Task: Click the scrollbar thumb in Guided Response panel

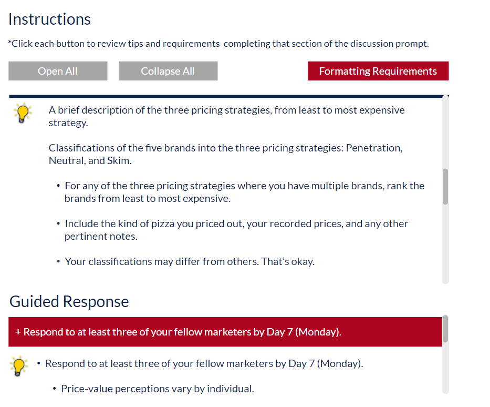Action: 446,329
